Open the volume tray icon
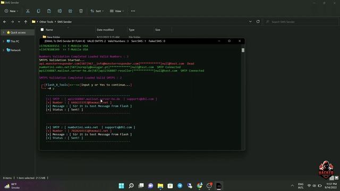The height and width of the screenshot is (191, 340). pyautogui.click(x=314, y=186)
